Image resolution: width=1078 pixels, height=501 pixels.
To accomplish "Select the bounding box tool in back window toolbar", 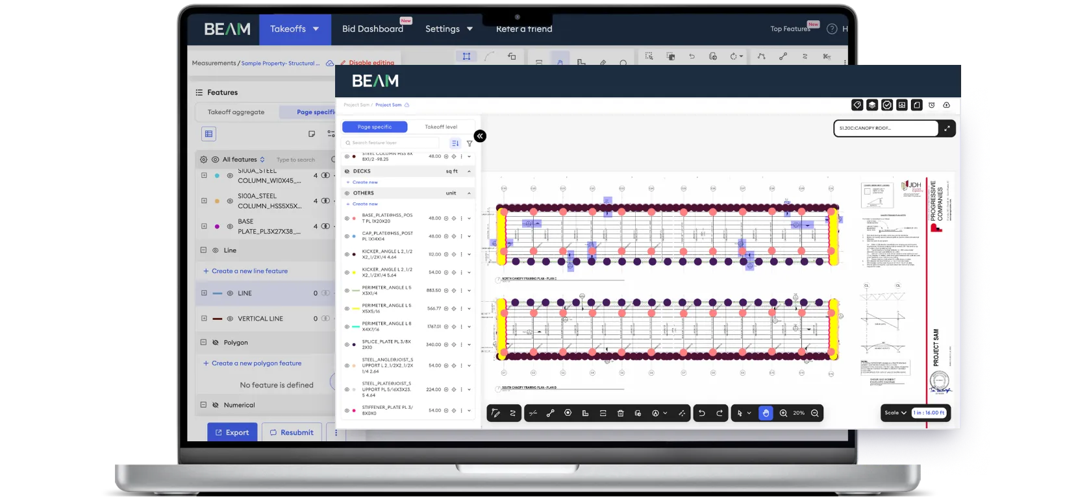I will 466,56.
